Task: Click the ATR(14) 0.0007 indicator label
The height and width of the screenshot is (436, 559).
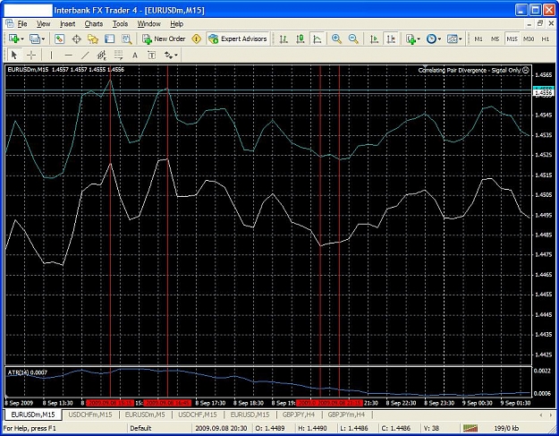Action: point(28,372)
